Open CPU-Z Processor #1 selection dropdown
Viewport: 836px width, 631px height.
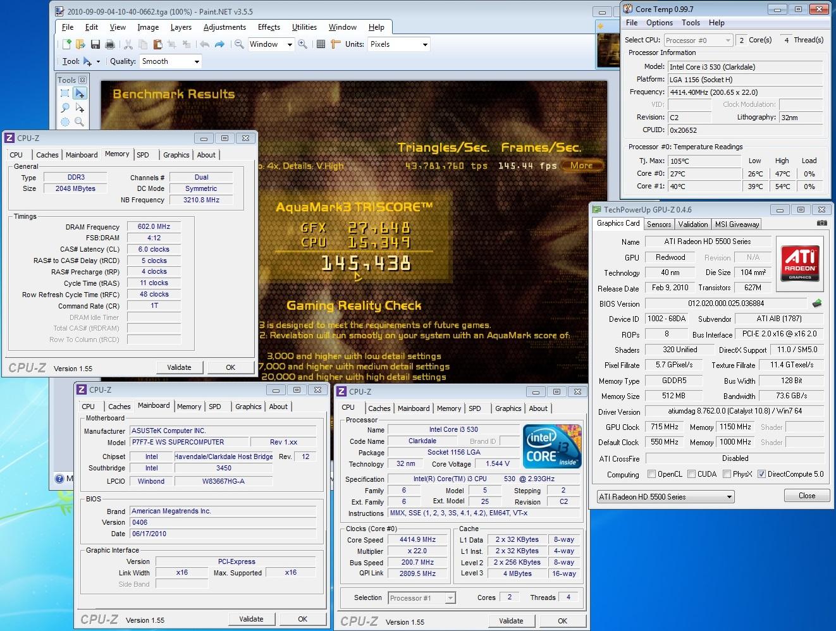[422, 597]
